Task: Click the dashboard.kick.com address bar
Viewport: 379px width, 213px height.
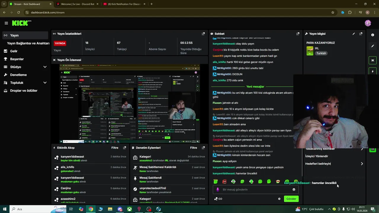Action: point(178,12)
